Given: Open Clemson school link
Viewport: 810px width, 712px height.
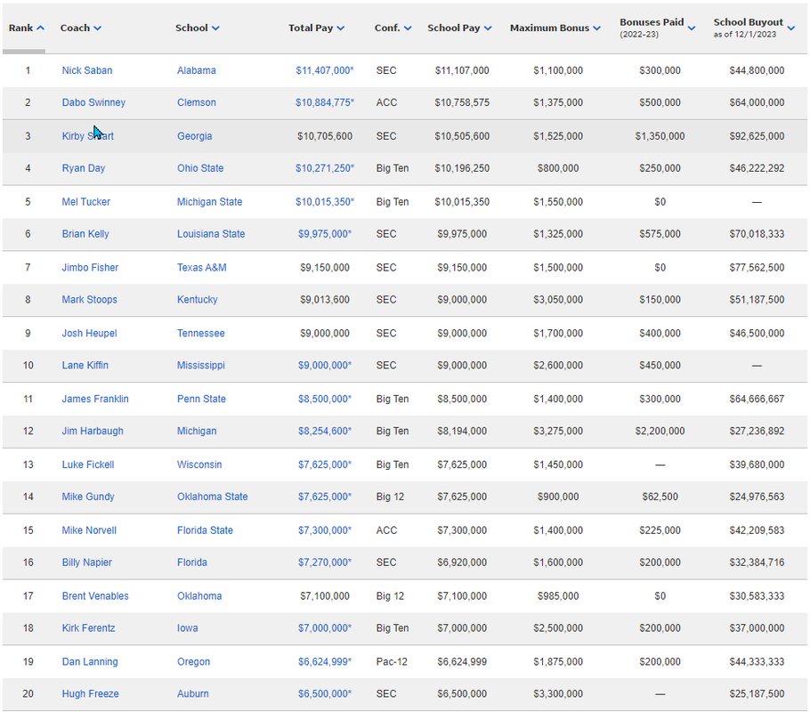Looking at the screenshot, I should pyautogui.click(x=197, y=102).
